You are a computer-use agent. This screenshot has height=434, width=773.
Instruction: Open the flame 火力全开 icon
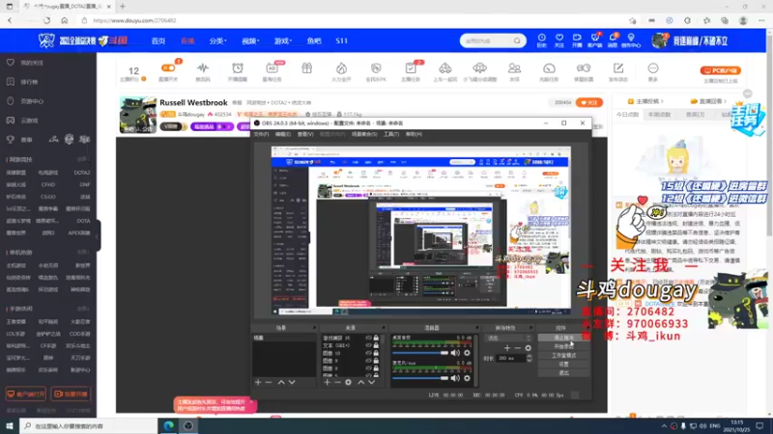[x=341, y=68]
